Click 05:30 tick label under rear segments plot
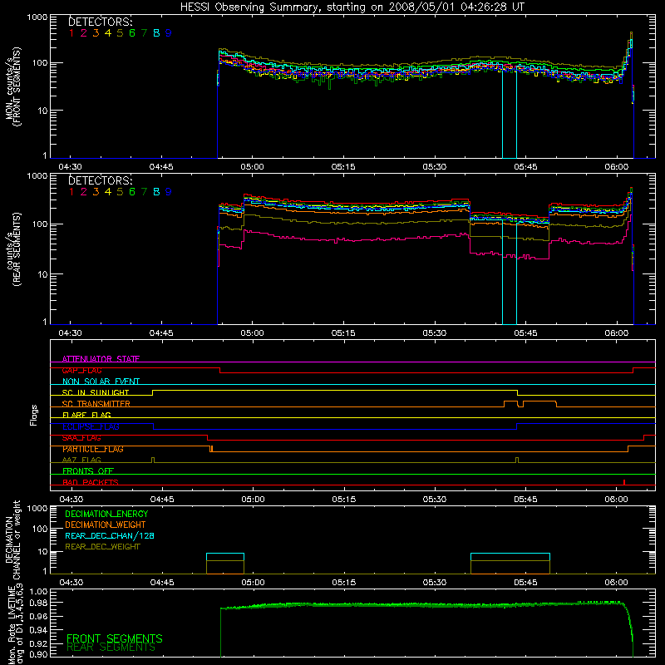 (x=434, y=333)
